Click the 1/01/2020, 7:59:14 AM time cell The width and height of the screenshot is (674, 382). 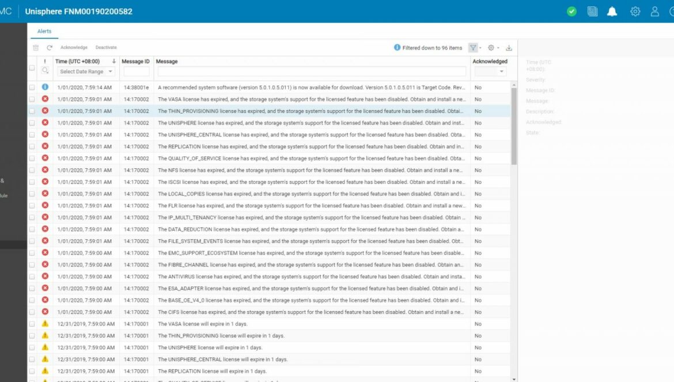coord(84,87)
